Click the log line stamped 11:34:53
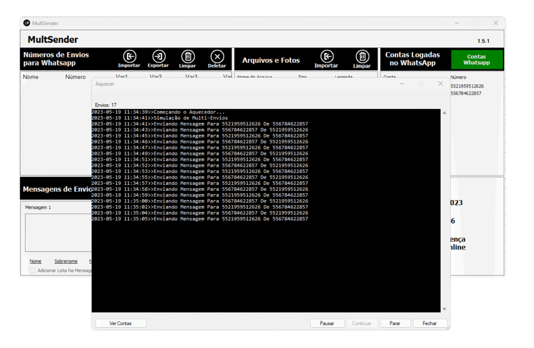Screen dimensions: 534x348 [x=200, y=171]
